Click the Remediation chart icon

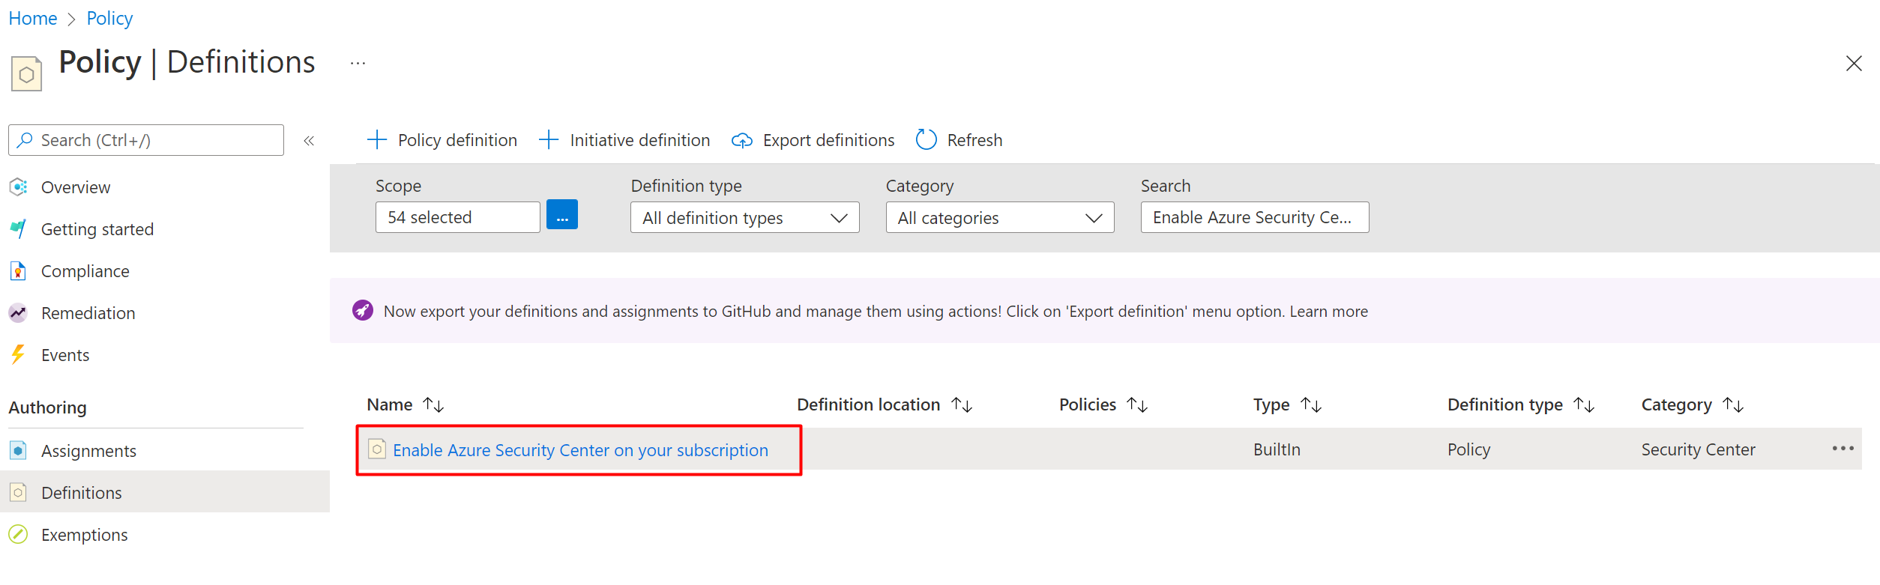pos(18,312)
